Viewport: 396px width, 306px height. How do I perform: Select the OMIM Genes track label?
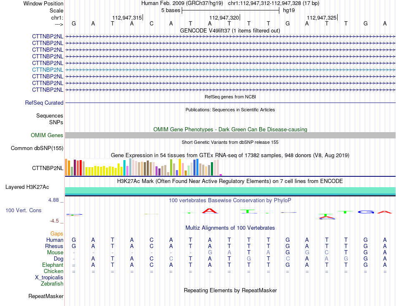click(47, 135)
